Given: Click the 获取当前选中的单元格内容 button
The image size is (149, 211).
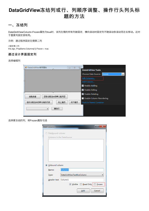Looking at the screenshot, I should tap(55, 96).
